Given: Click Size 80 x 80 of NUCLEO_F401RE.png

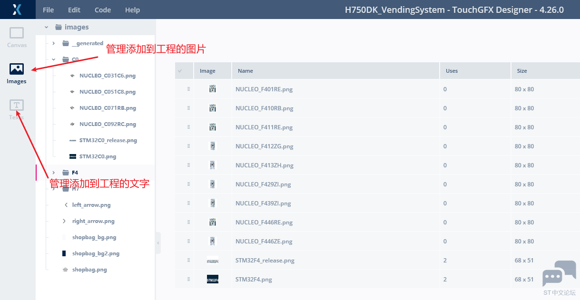Looking at the screenshot, I should click(x=524, y=89).
